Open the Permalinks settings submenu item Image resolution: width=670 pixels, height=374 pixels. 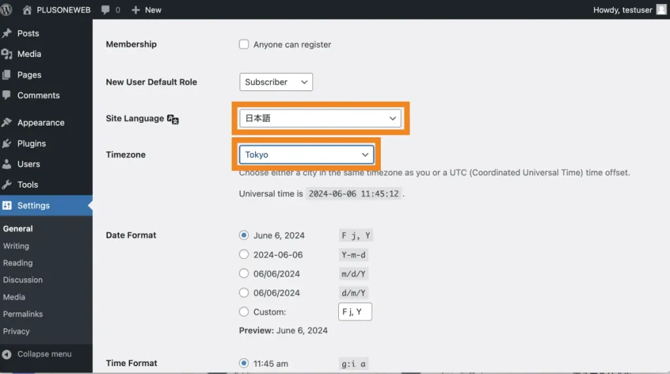tap(23, 314)
